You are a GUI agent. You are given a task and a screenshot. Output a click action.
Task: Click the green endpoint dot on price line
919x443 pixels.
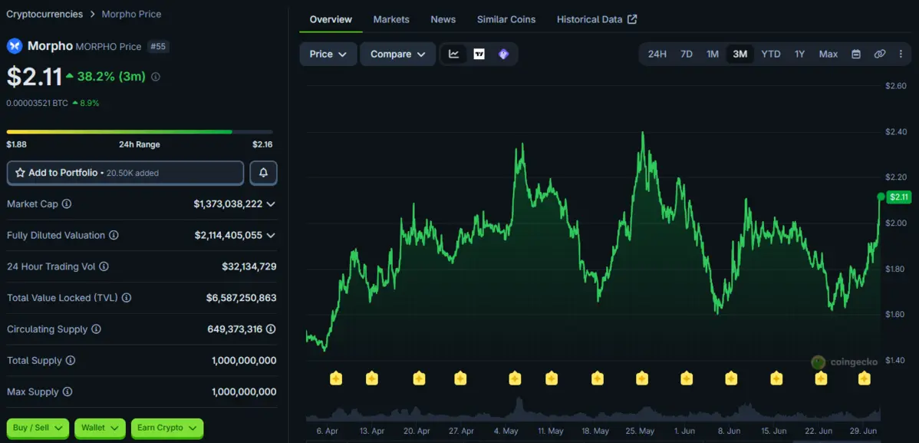coord(881,197)
